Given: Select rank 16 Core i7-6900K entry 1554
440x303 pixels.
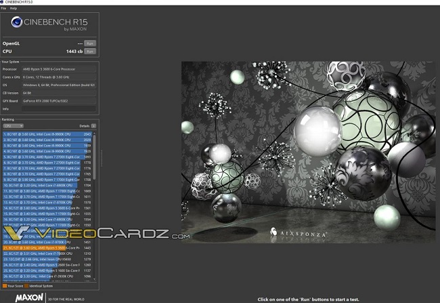Looking at the screenshot, I should coord(47,220).
